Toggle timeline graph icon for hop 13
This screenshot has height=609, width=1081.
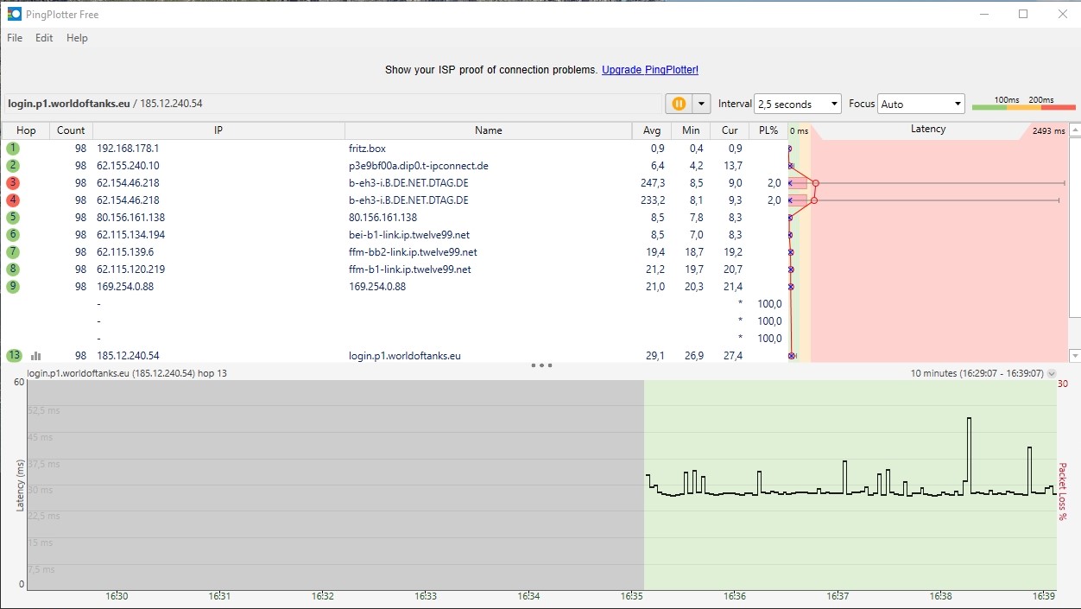pyautogui.click(x=36, y=356)
